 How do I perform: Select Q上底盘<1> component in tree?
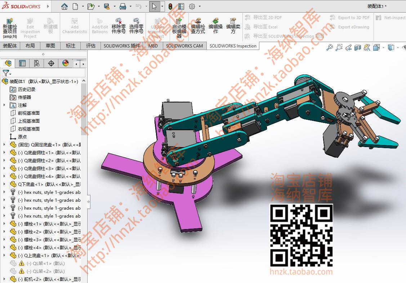45,256
